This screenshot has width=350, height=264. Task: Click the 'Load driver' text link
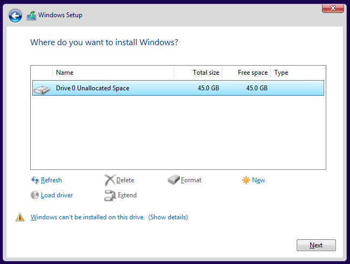pos(57,195)
